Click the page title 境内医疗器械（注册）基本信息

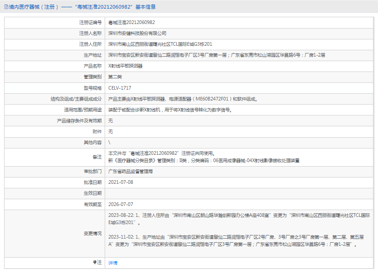tap(82, 7)
